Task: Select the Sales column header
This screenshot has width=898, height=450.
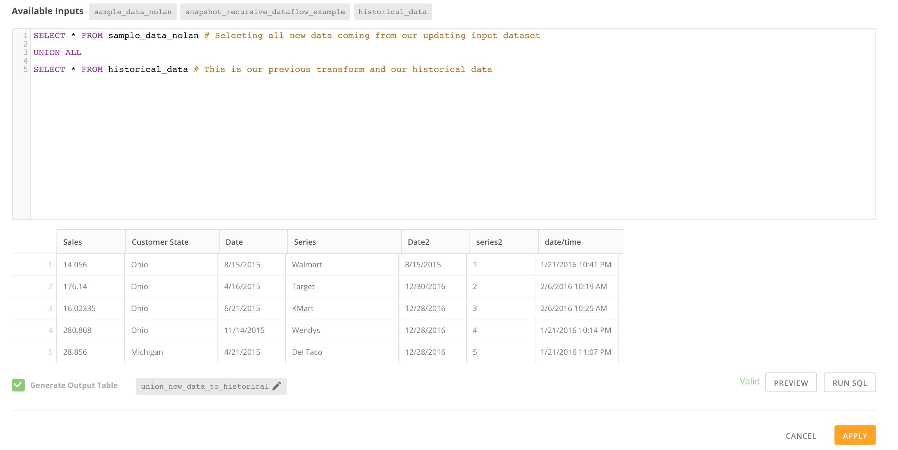Action: pos(73,242)
